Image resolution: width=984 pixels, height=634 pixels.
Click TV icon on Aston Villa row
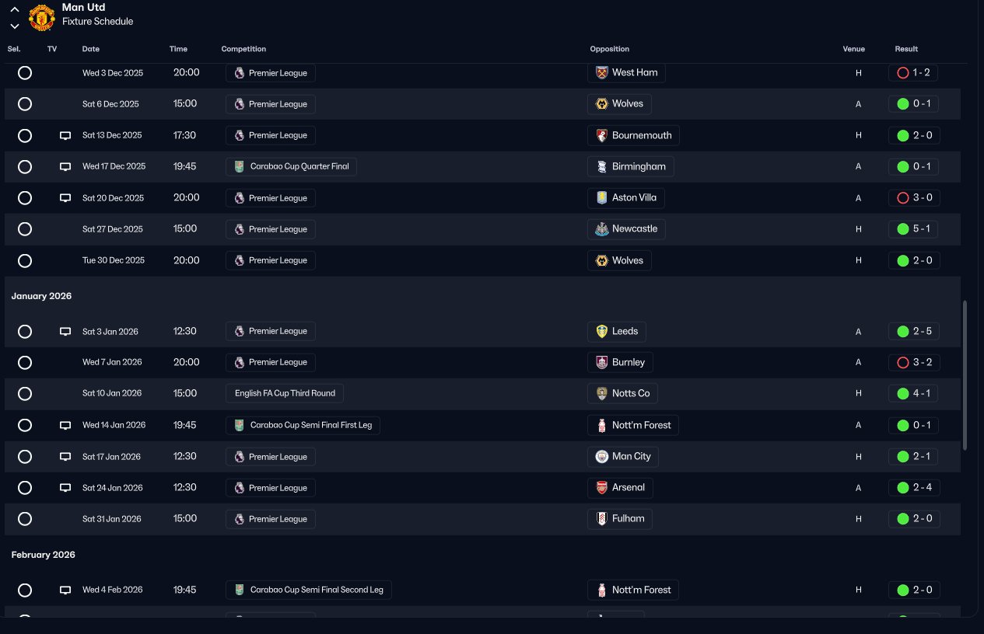click(x=65, y=197)
